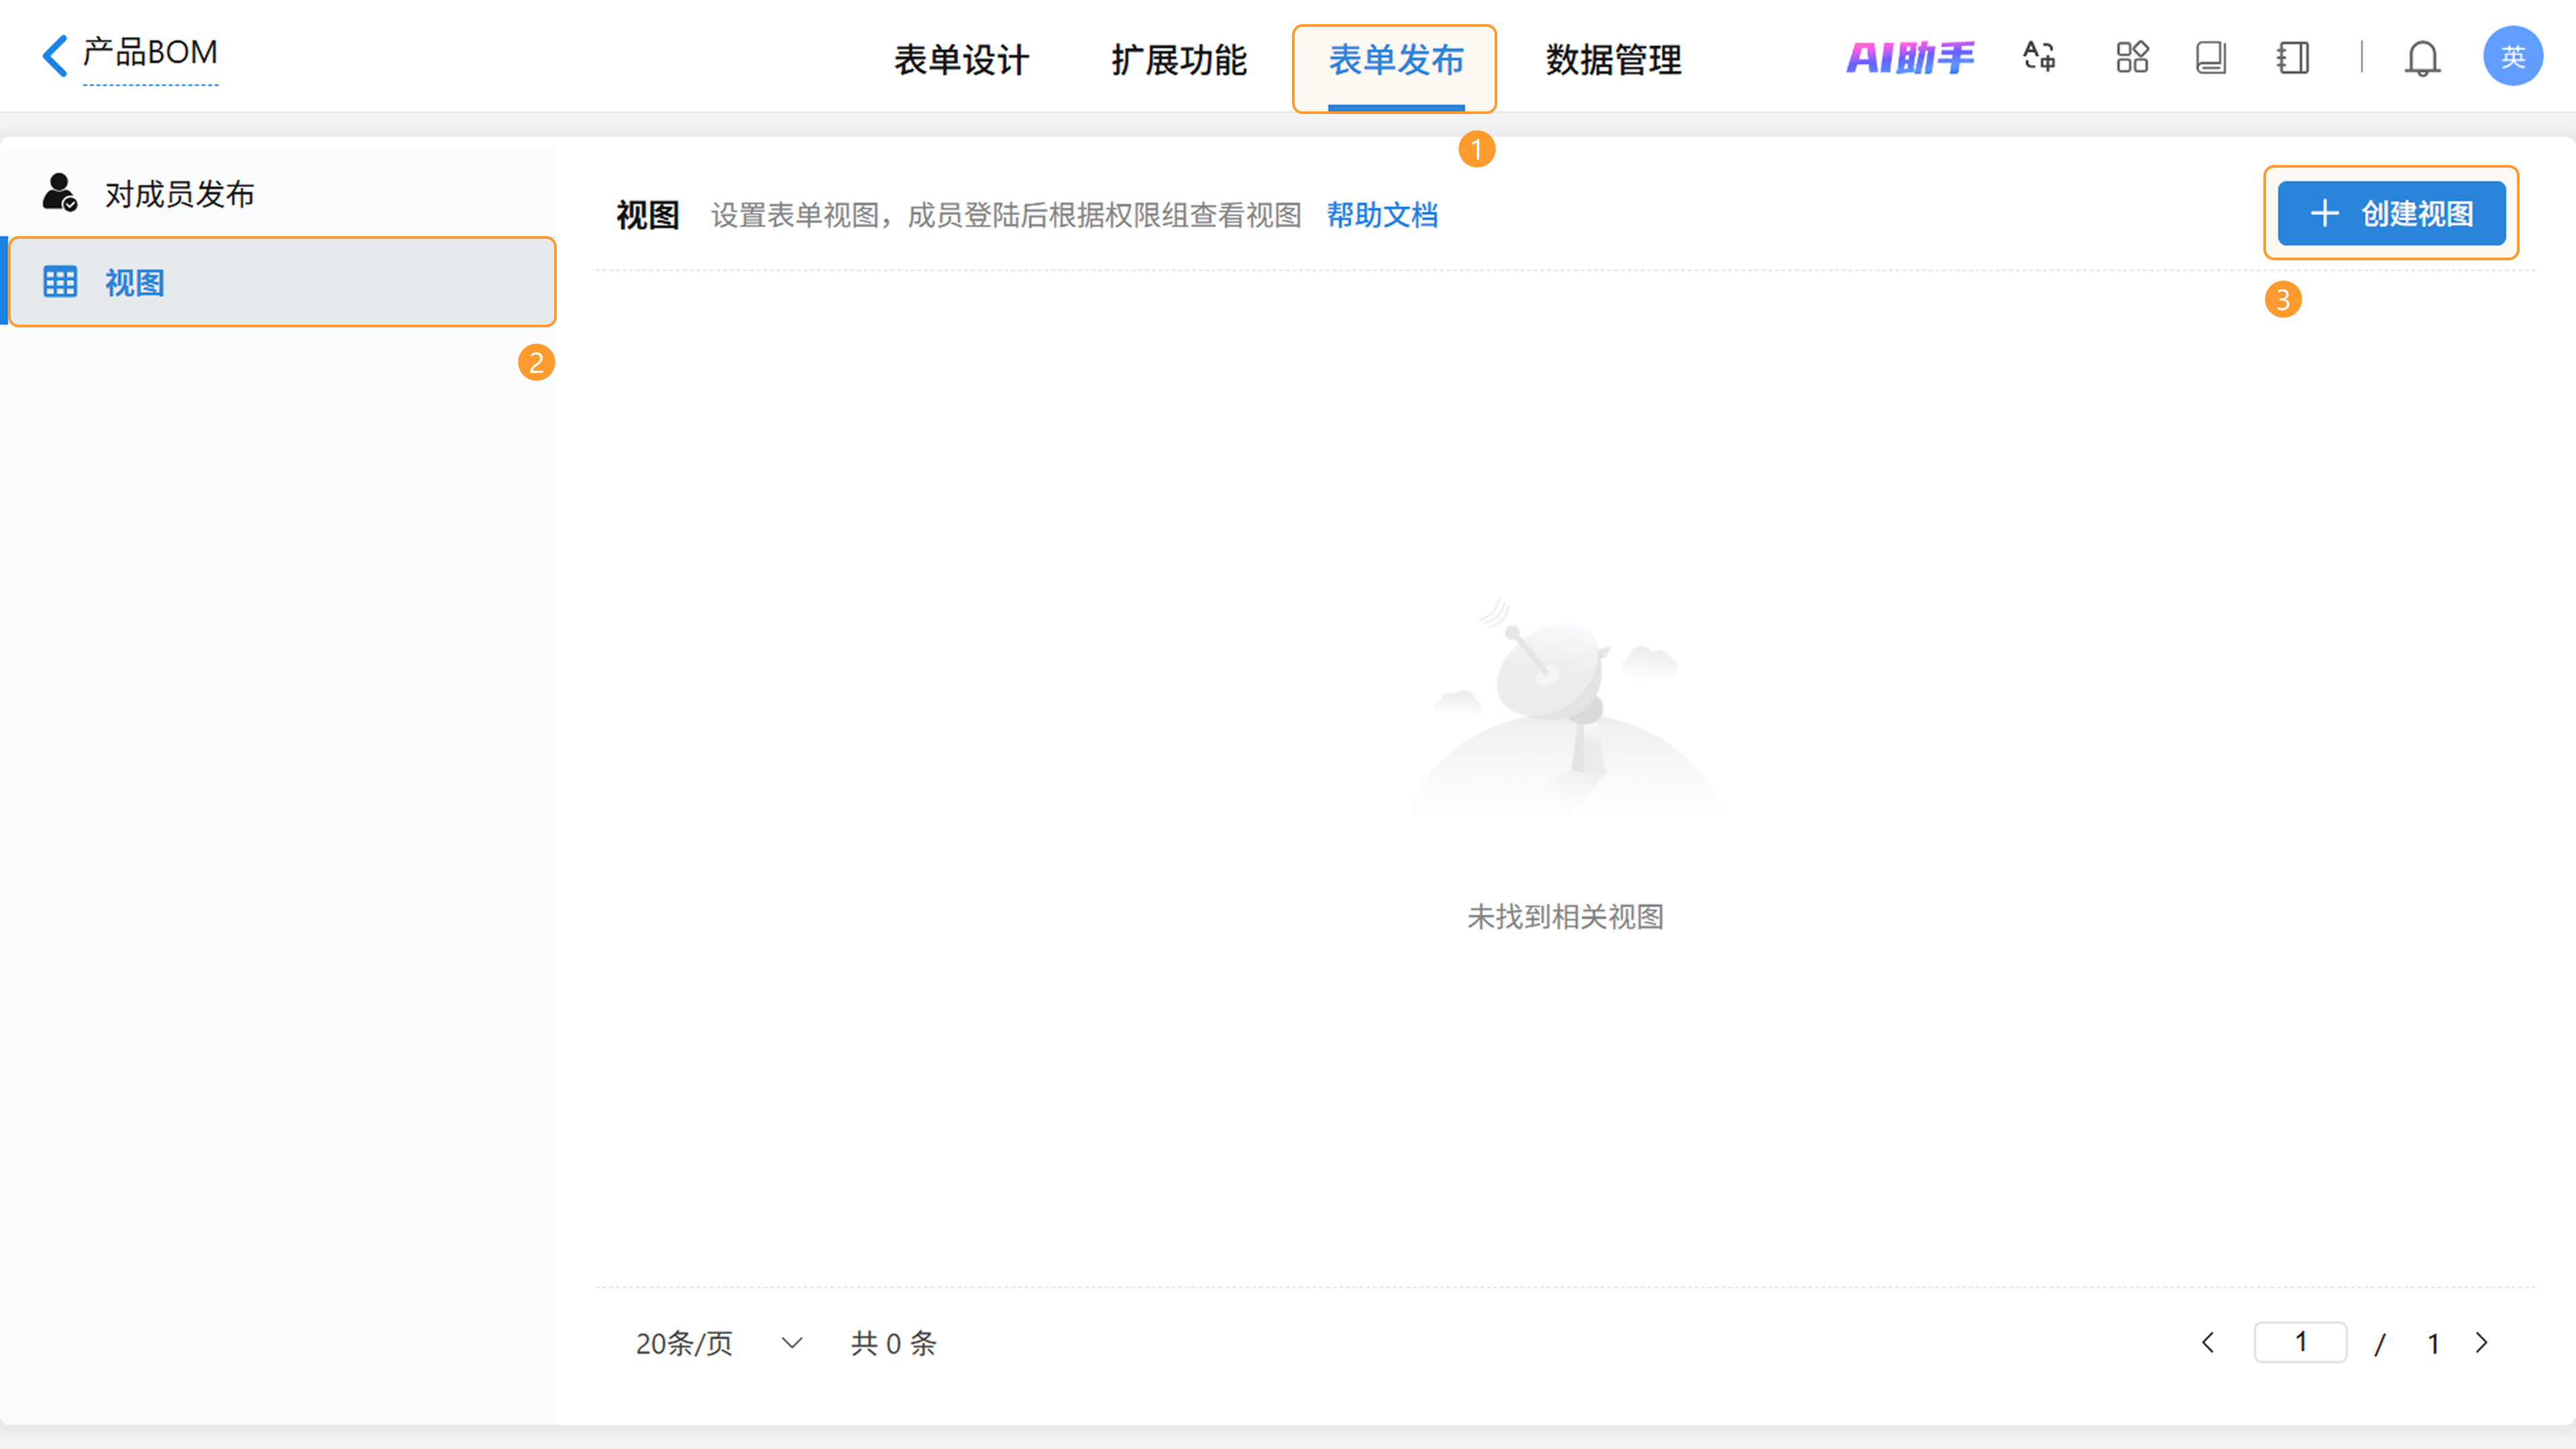This screenshot has height=1449, width=2576.
Task: Click the book documentation icon
Action: click(2211, 57)
